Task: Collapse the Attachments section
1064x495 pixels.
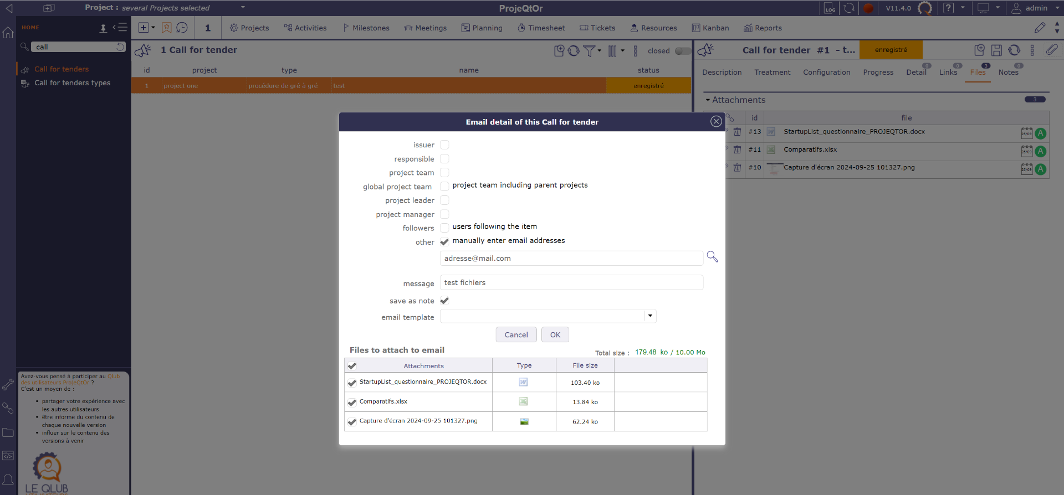Action: click(708, 100)
